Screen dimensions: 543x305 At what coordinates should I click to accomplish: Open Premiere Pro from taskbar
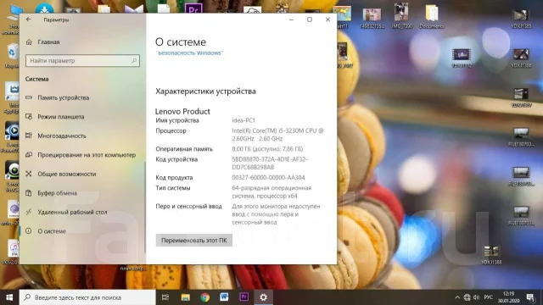[x=244, y=297]
